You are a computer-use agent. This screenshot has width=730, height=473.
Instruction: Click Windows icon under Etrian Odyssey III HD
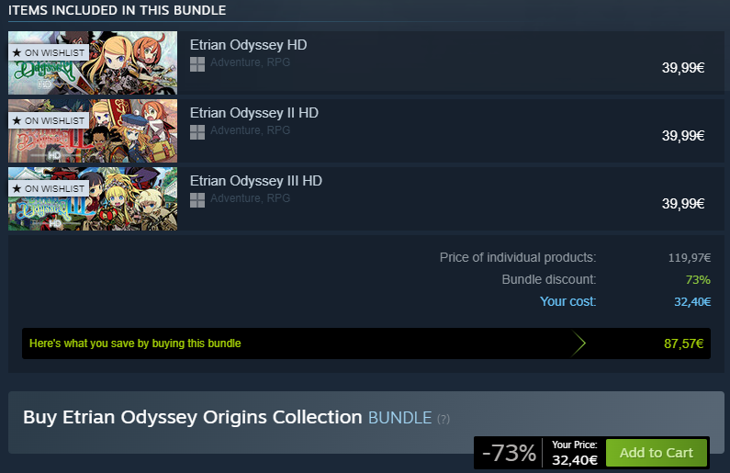click(x=197, y=199)
